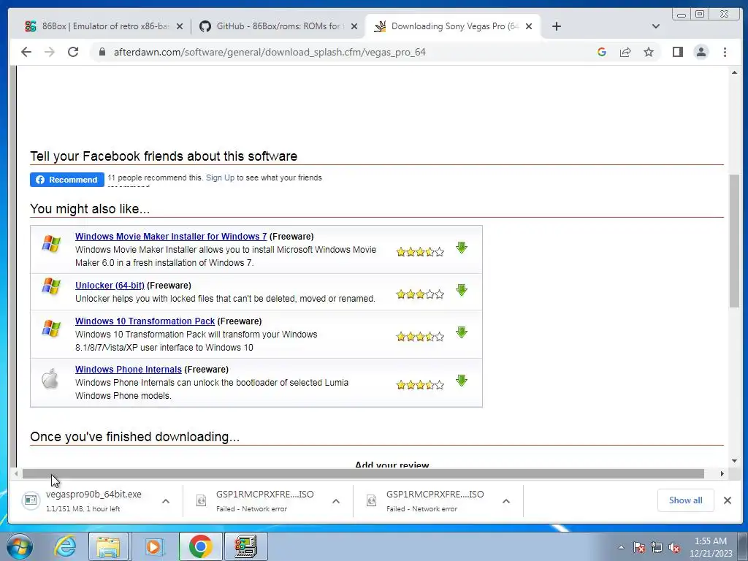The image size is (748, 561).
Task: Download Windows Movie Maker Installer green arrow
Action: tap(462, 248)
